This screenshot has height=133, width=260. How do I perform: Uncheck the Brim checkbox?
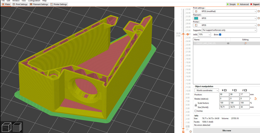coord(220,35)
